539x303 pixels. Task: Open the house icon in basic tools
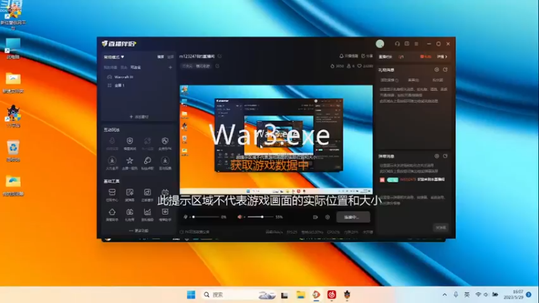click(112, 212)
